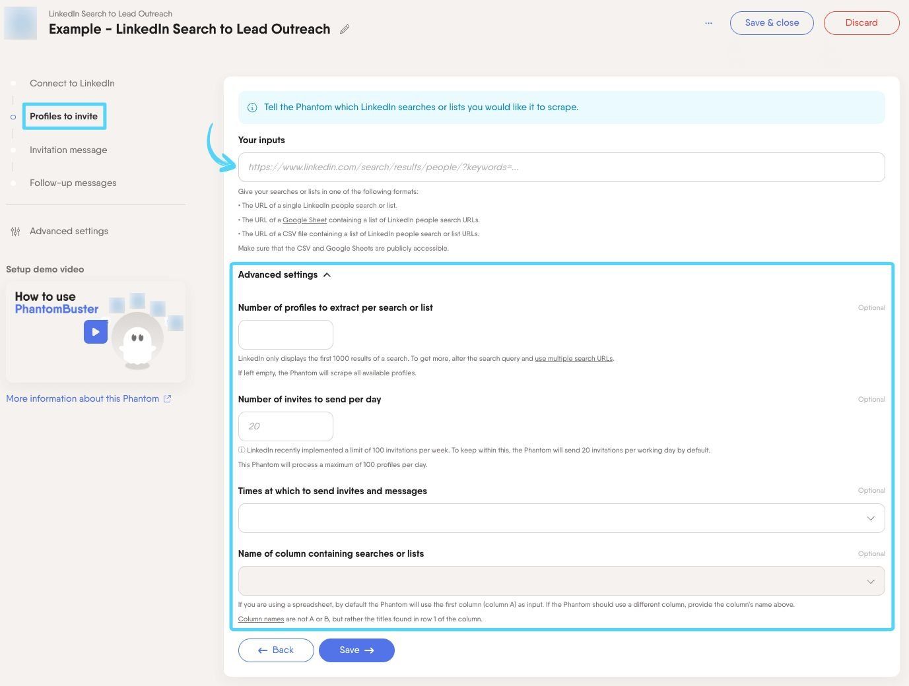Focus the Number of invites per day field
This screenshot has height=686, width=909.
click(285, 426)
